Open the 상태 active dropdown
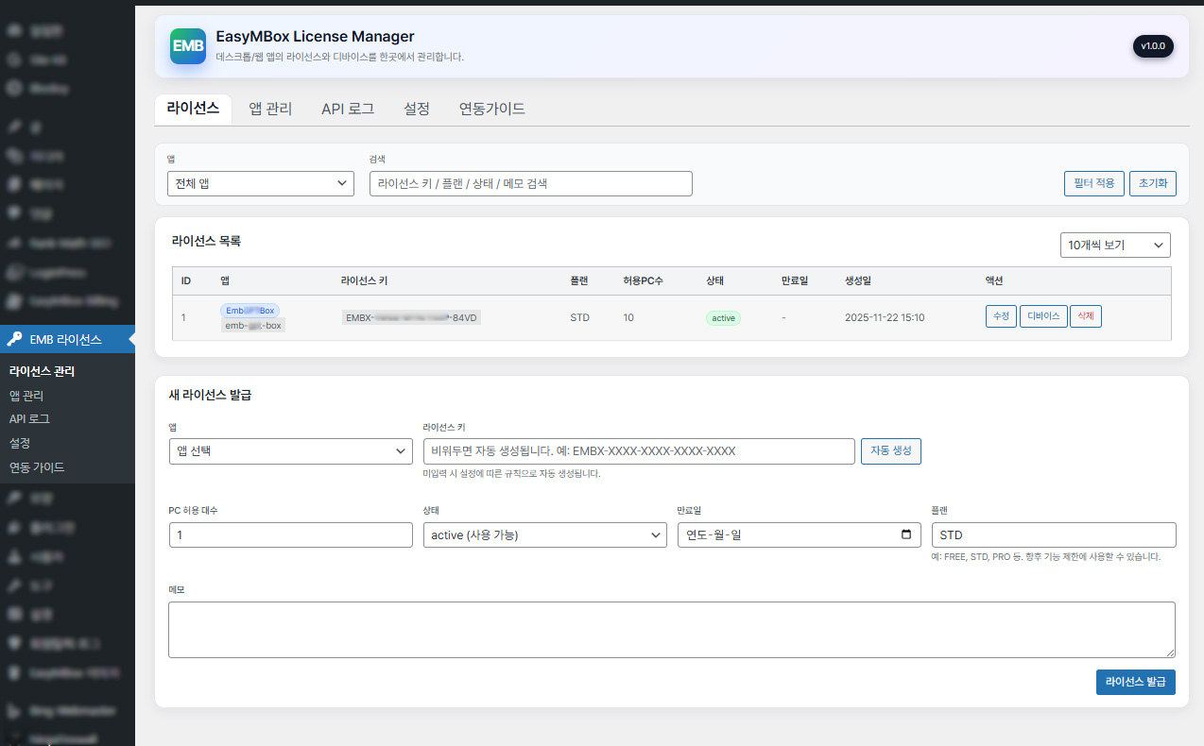Screen dimensions: 1204x746 pos(545,534)
